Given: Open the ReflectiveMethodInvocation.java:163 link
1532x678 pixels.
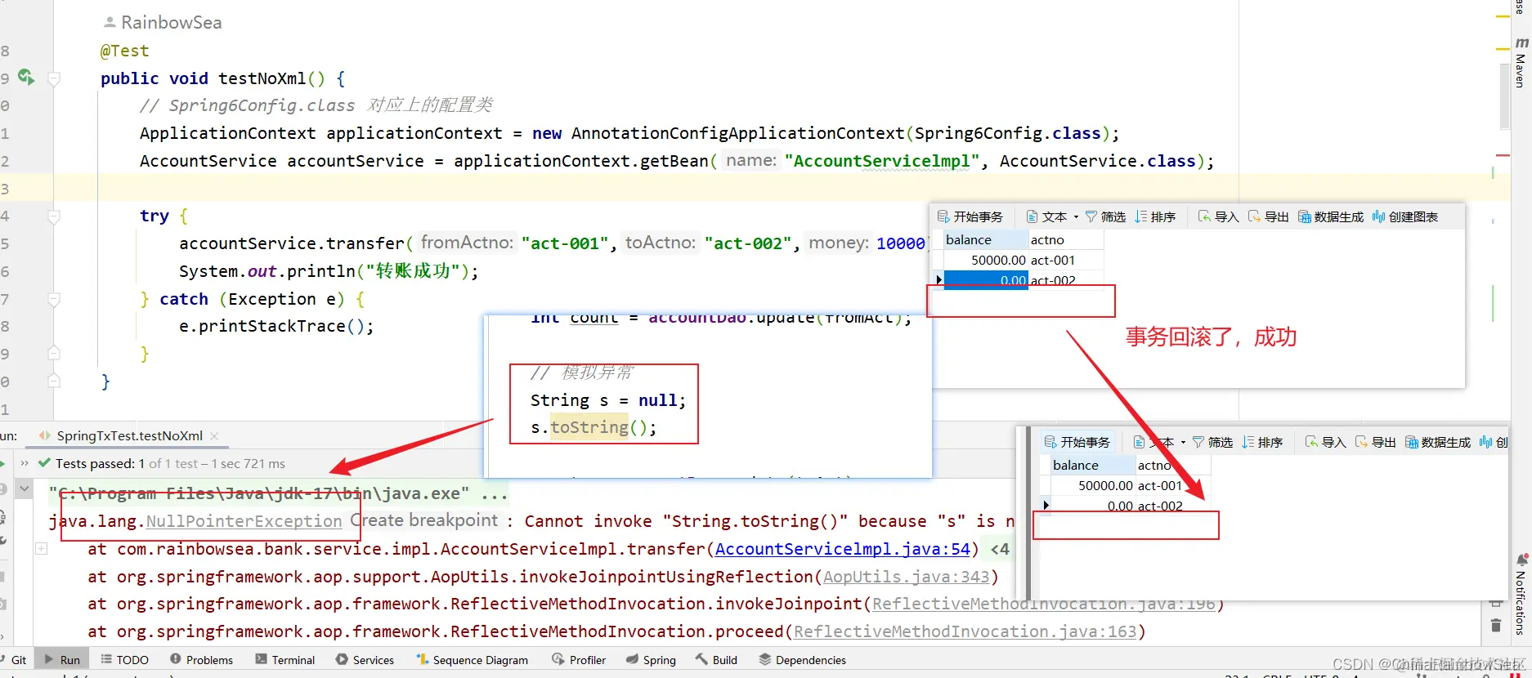Looking at the screenshot, I should [965, 631].
